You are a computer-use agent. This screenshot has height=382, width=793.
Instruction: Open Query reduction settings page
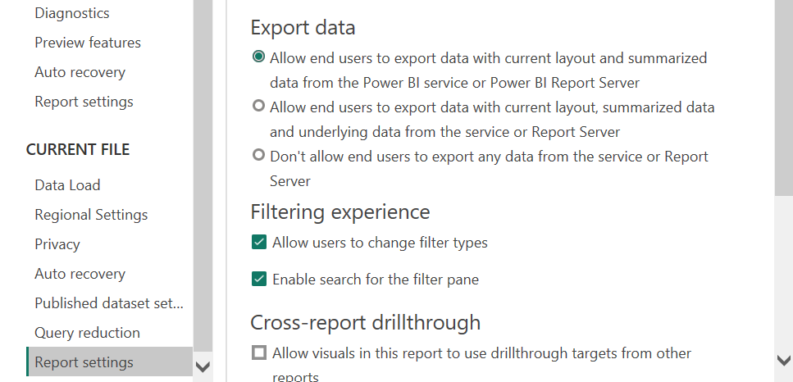pos(87,333)
